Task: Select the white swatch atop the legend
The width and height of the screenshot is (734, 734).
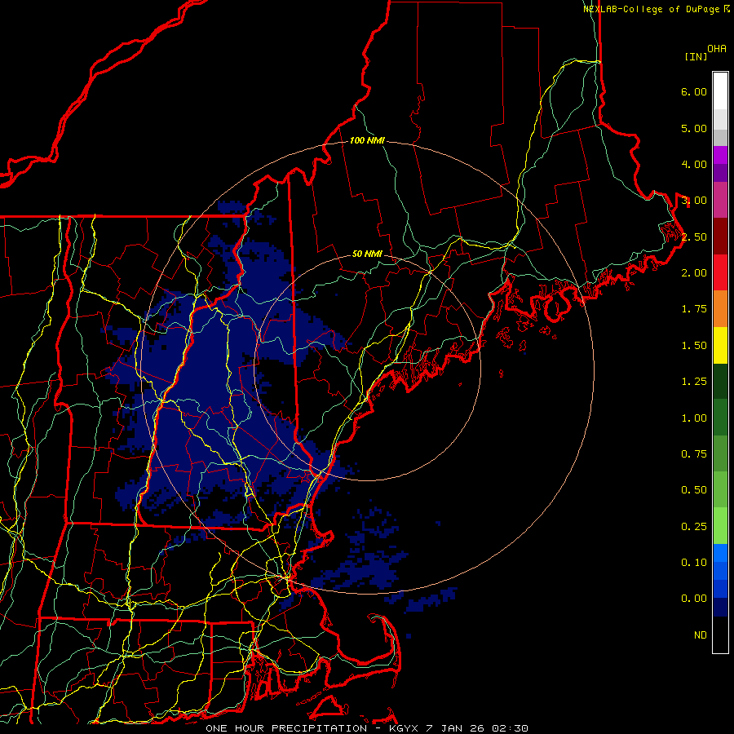Action: pos(720,91)
